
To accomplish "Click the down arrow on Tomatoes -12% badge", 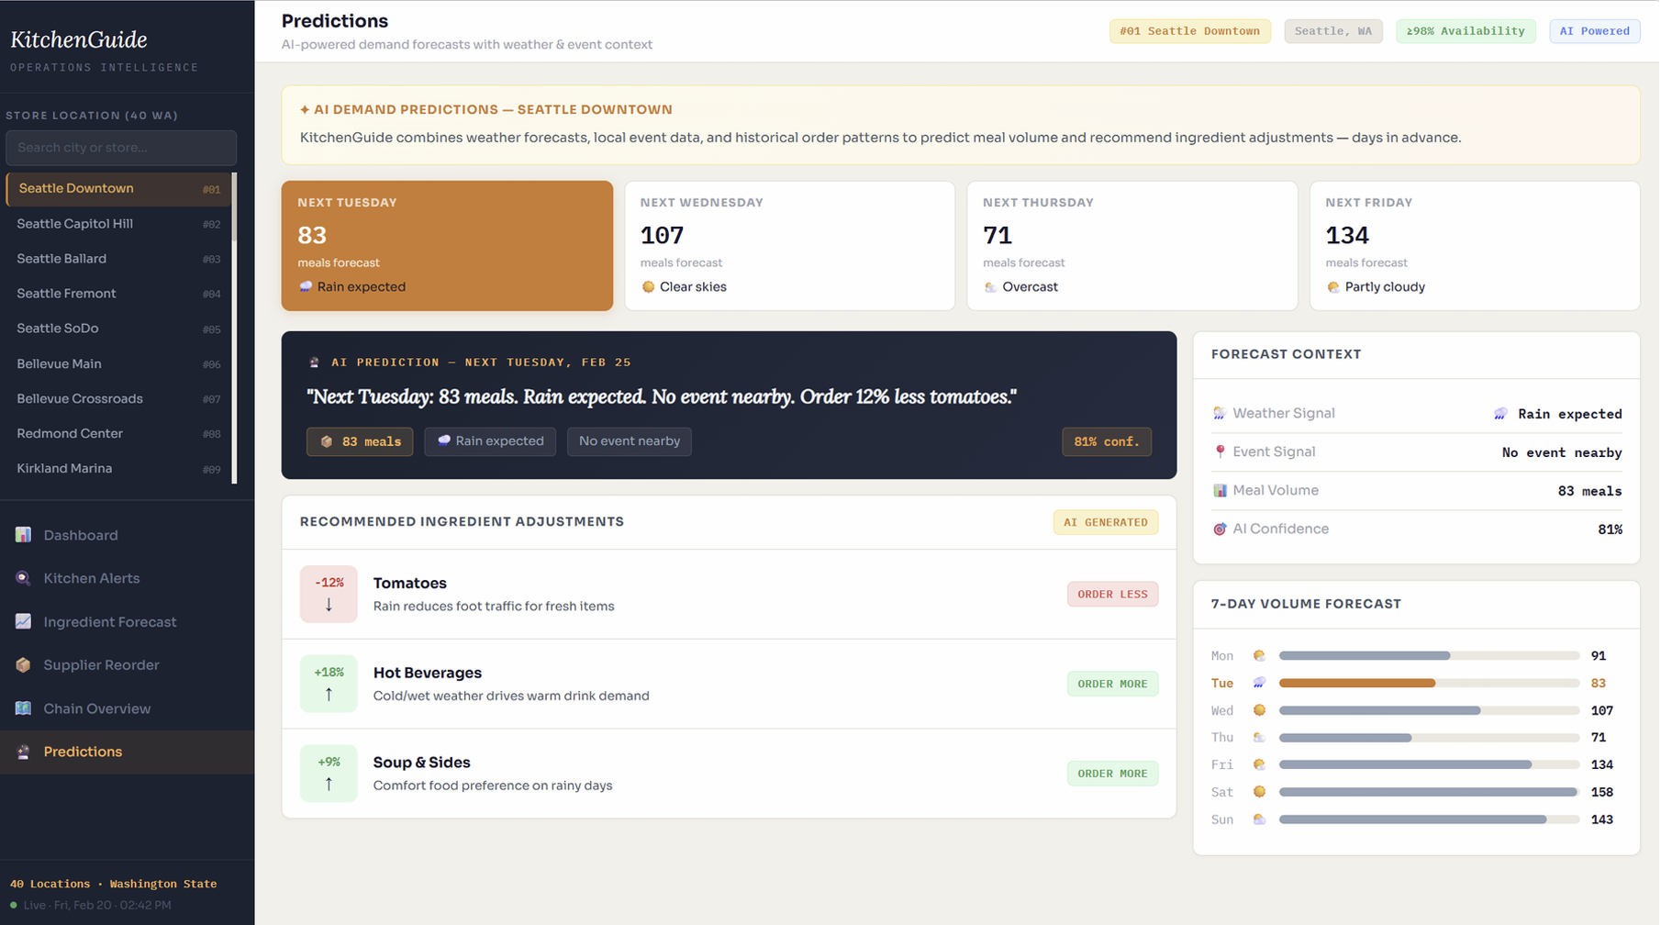I will [x=329, y=605].
